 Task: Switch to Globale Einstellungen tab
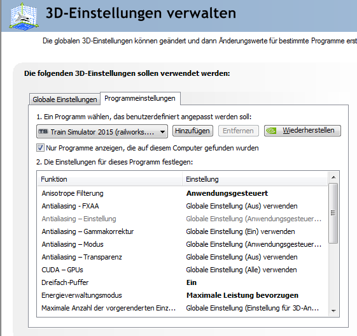pos(65,99)
